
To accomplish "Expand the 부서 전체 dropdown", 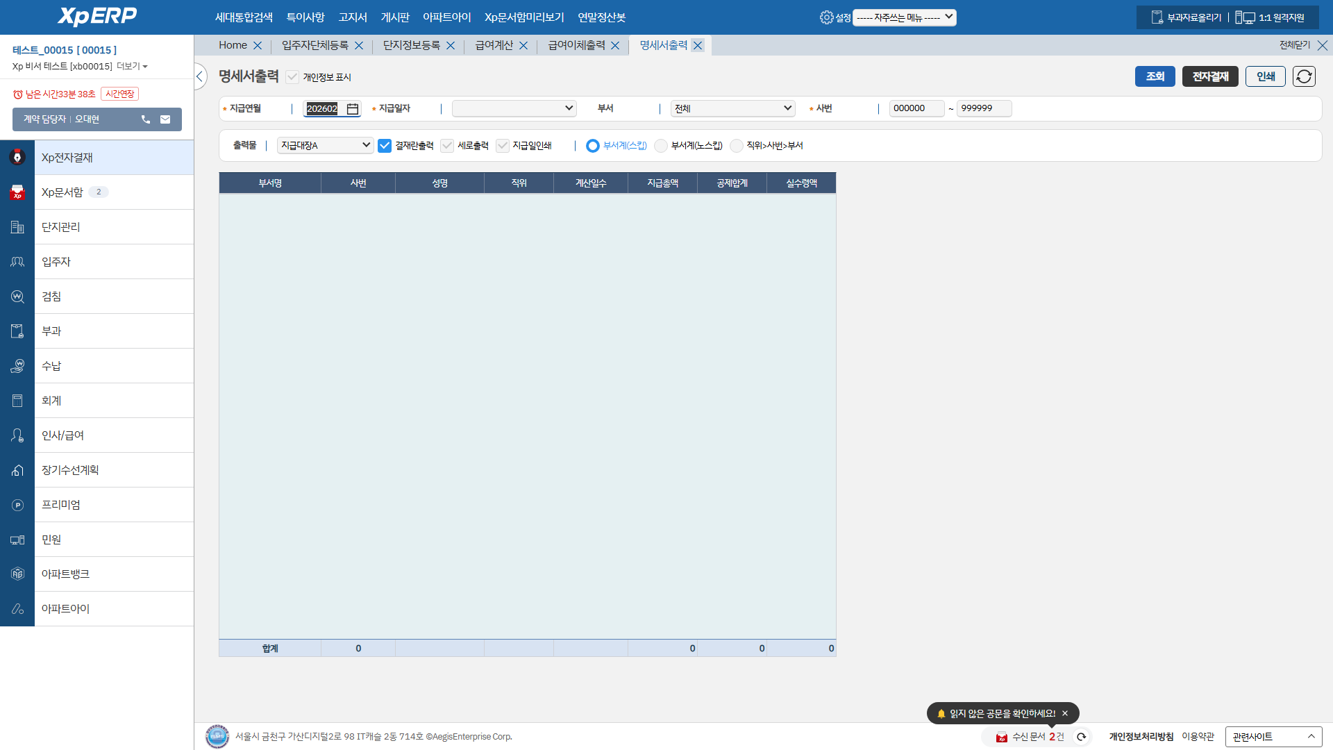I will coord(732,108).
